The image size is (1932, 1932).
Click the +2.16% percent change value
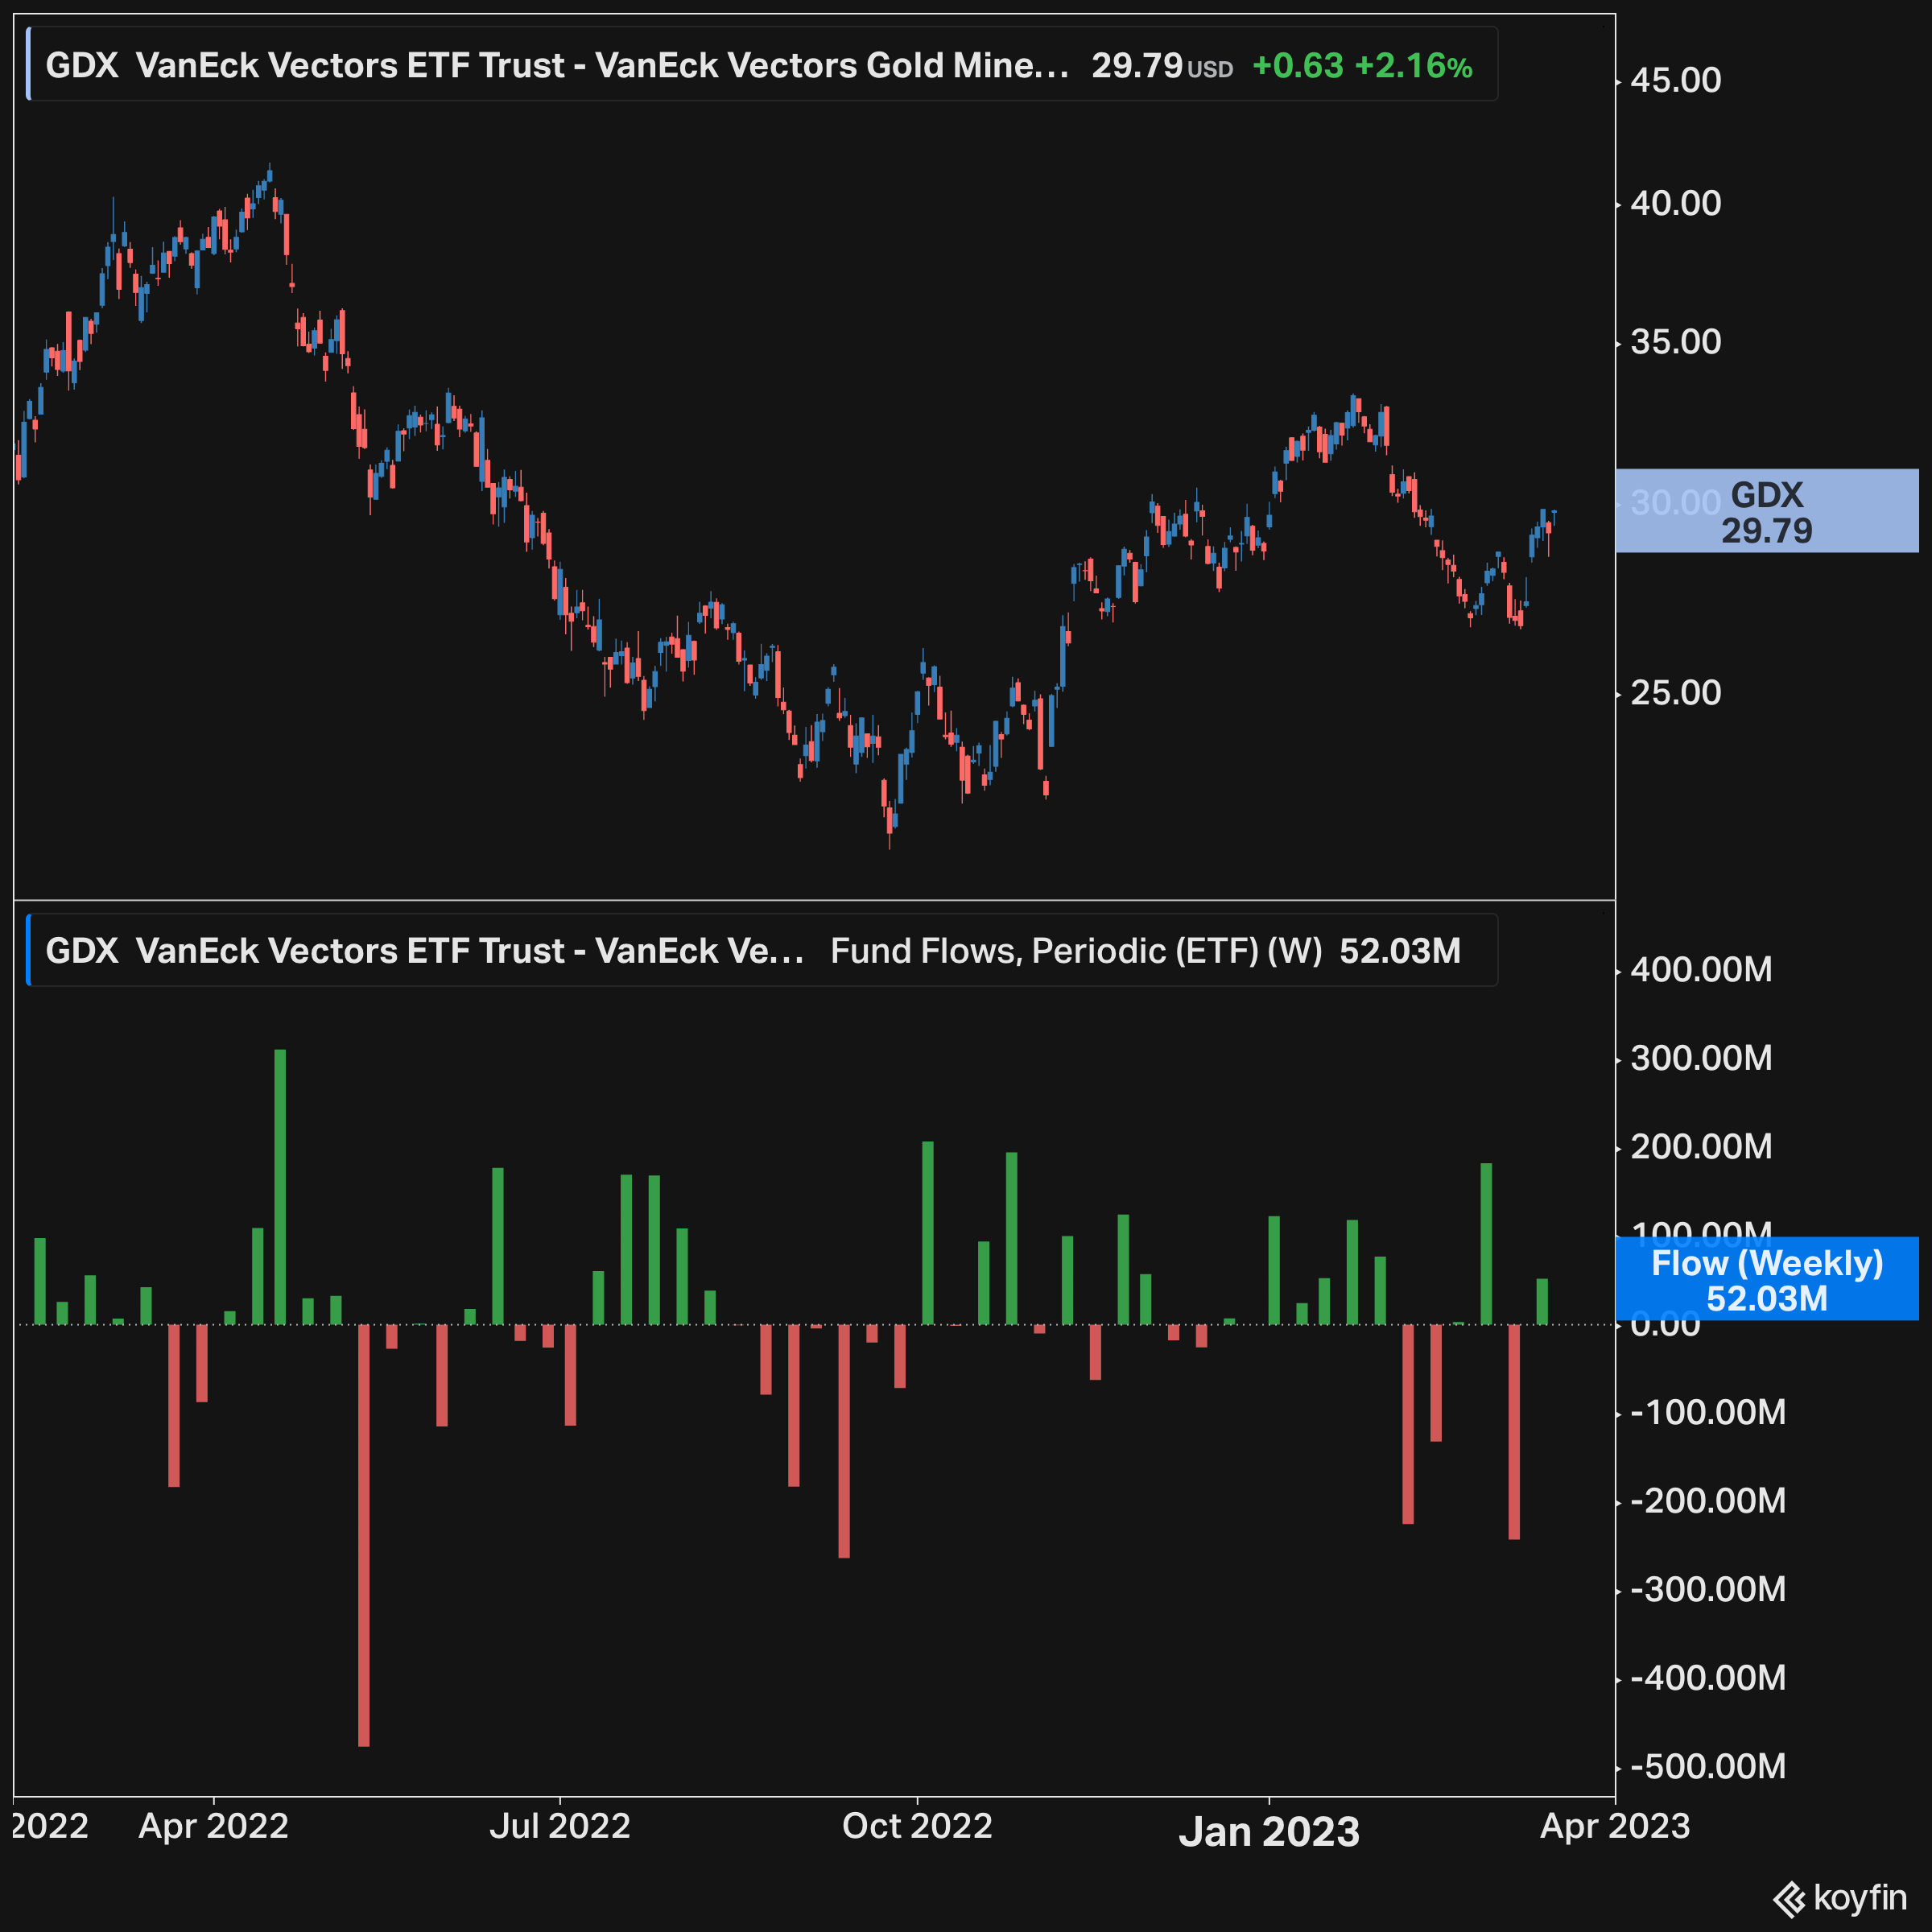[1413, 66]
